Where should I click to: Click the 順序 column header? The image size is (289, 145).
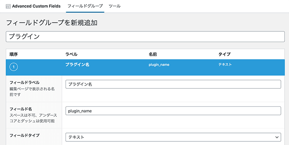pos(14,54)
